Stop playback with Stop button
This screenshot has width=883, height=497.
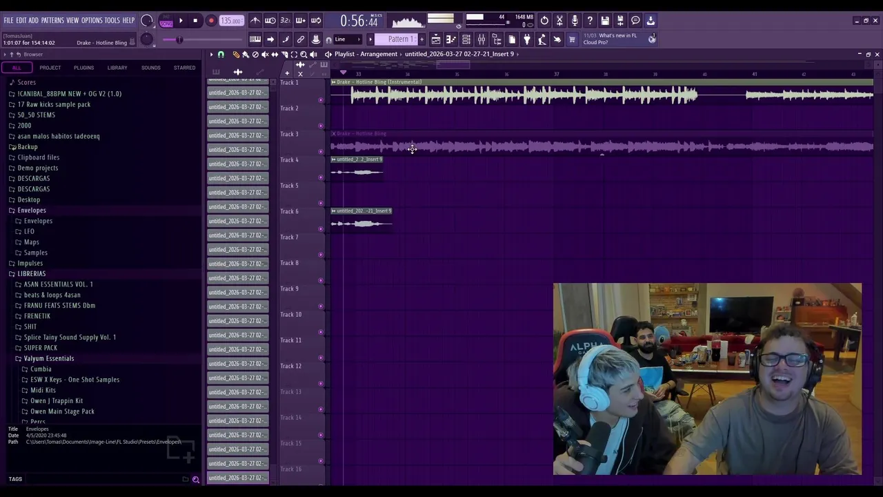click(195, 21)
